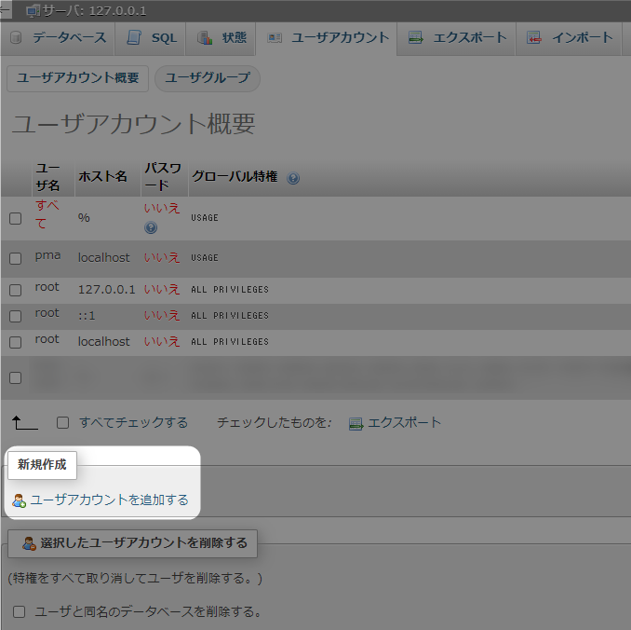Click the add user account icon
Viewport: 631px width, 630px height.
click(19, 500)
